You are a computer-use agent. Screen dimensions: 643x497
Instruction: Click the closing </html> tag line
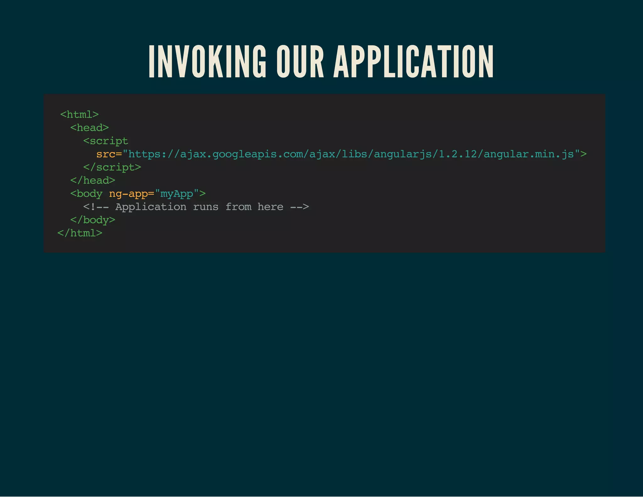[x=80, y=233]
